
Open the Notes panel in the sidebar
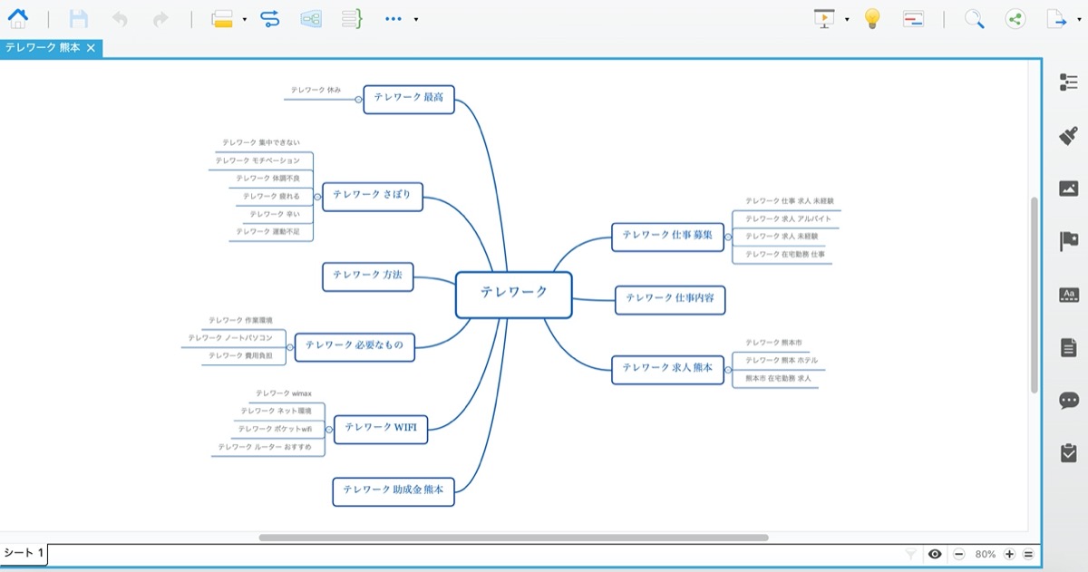click(x=1069, y=346)
